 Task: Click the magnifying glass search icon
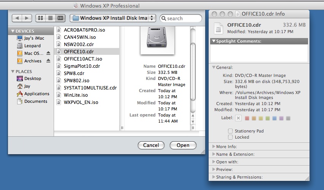point(164,18)
